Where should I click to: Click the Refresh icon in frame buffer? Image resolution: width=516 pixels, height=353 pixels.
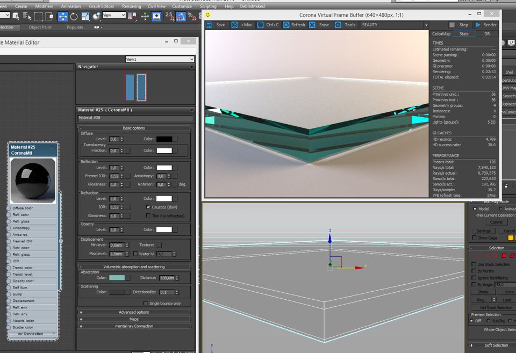pos(286,25)
